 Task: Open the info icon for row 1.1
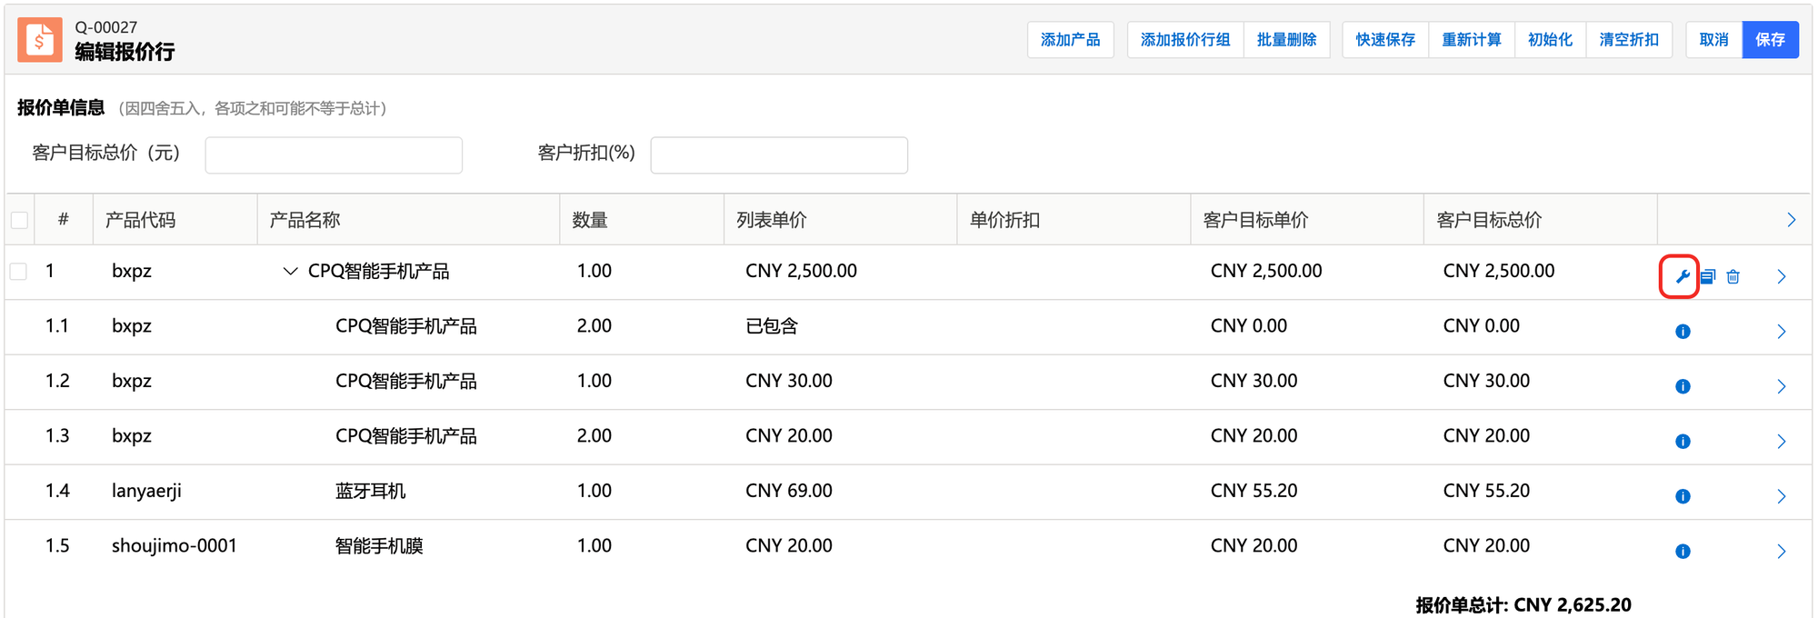[x=1683, y=332]
